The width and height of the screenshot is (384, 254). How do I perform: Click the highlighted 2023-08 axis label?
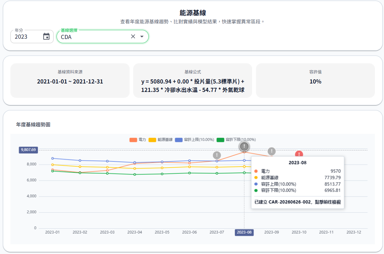pos(244,233)
